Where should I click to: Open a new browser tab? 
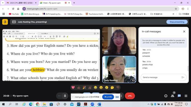coord(74,3)
